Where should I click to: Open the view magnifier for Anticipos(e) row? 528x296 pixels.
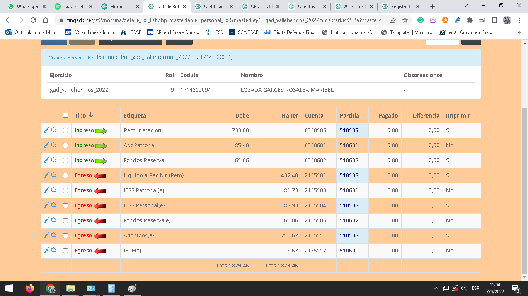(x=54, y=235)
